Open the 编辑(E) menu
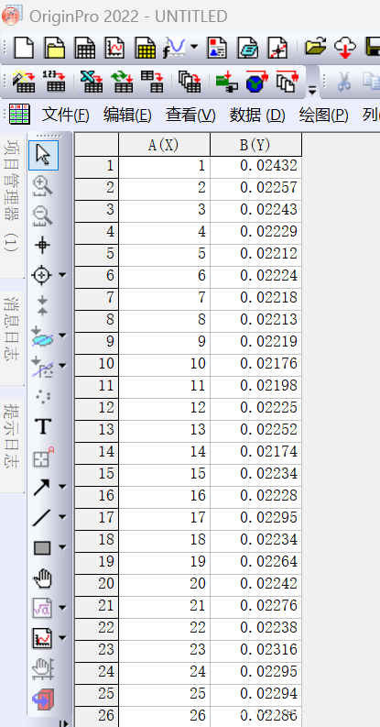 pyautogui.click(x=127, y=115)
